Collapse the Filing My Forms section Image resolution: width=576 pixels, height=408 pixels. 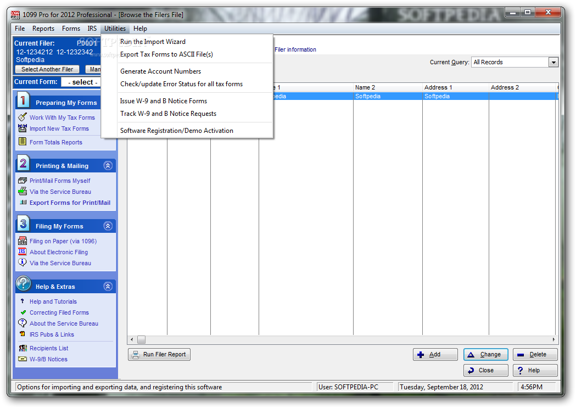point(108,226)
